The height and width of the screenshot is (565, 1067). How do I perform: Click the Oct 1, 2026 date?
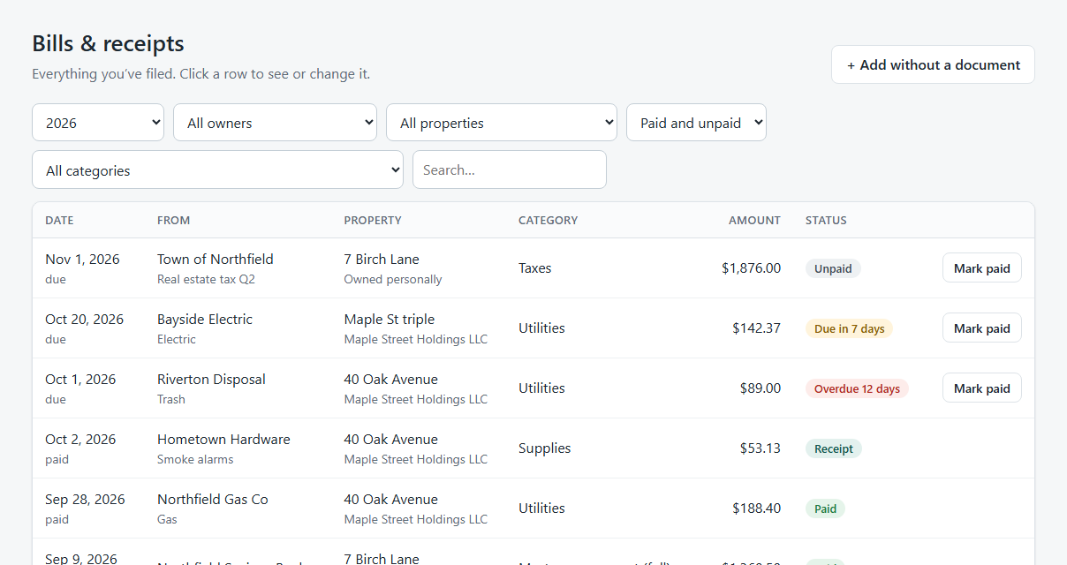click(x=80, y=380)
